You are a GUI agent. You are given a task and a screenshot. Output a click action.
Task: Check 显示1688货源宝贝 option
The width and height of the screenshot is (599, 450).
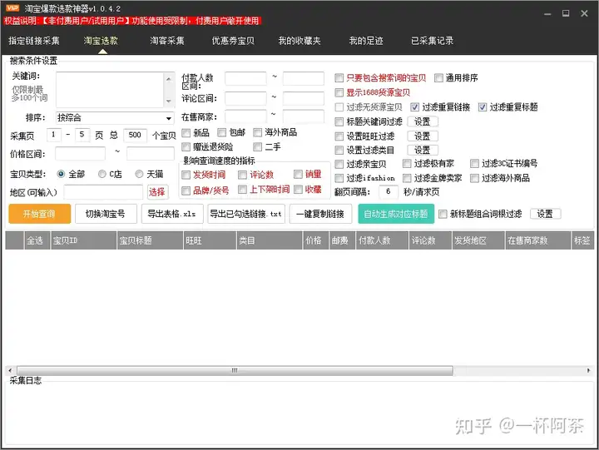339,92
